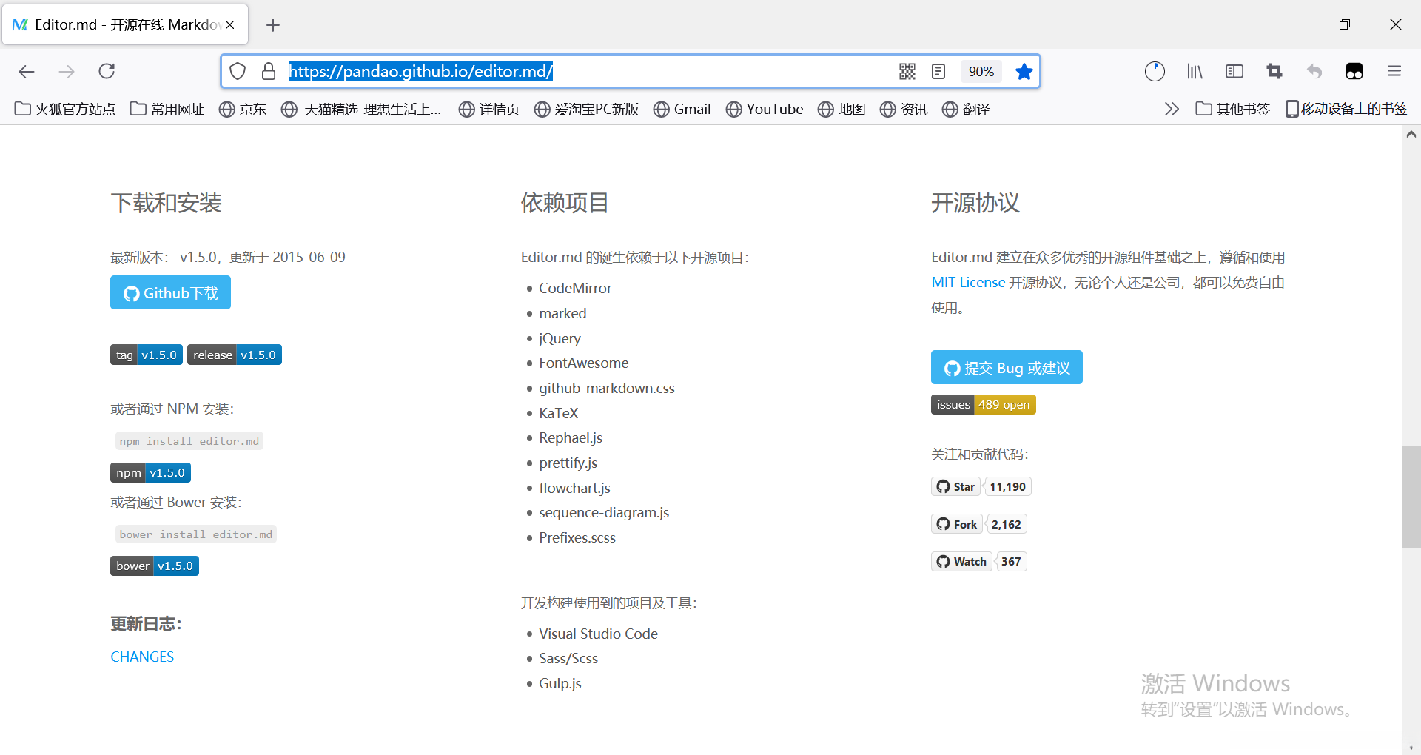This screenshot has width=1421, height=755.
Task: Toggle the browser sidebar
Action: click(x=1234, y=71)
